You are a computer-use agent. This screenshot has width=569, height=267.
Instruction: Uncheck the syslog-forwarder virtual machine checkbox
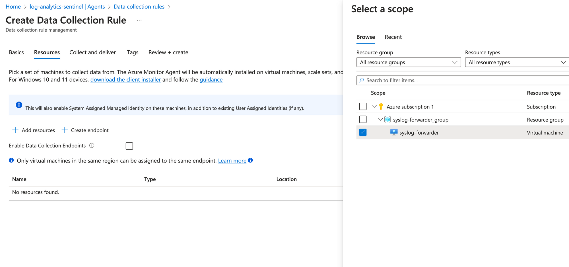(363, 132)
